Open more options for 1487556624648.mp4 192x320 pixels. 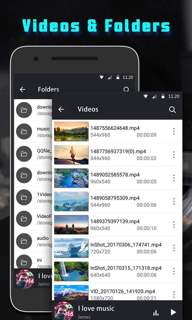174,131
